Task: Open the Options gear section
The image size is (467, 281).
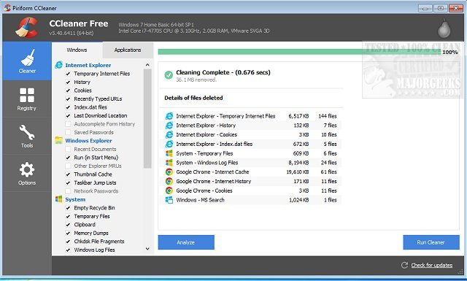Action: (x=27, y=174)
